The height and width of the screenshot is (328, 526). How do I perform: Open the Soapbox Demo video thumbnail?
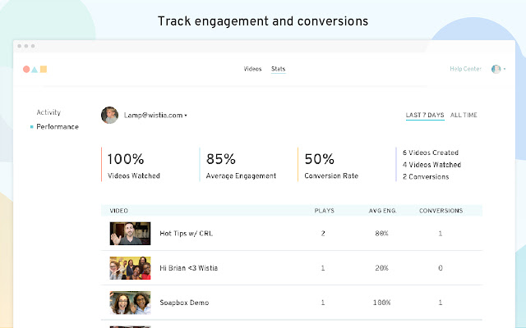(130, 303)
